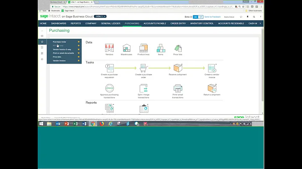Click Receive a shipment box icon
Viewport: 302px width, 169px height.
tap(178, 68)
